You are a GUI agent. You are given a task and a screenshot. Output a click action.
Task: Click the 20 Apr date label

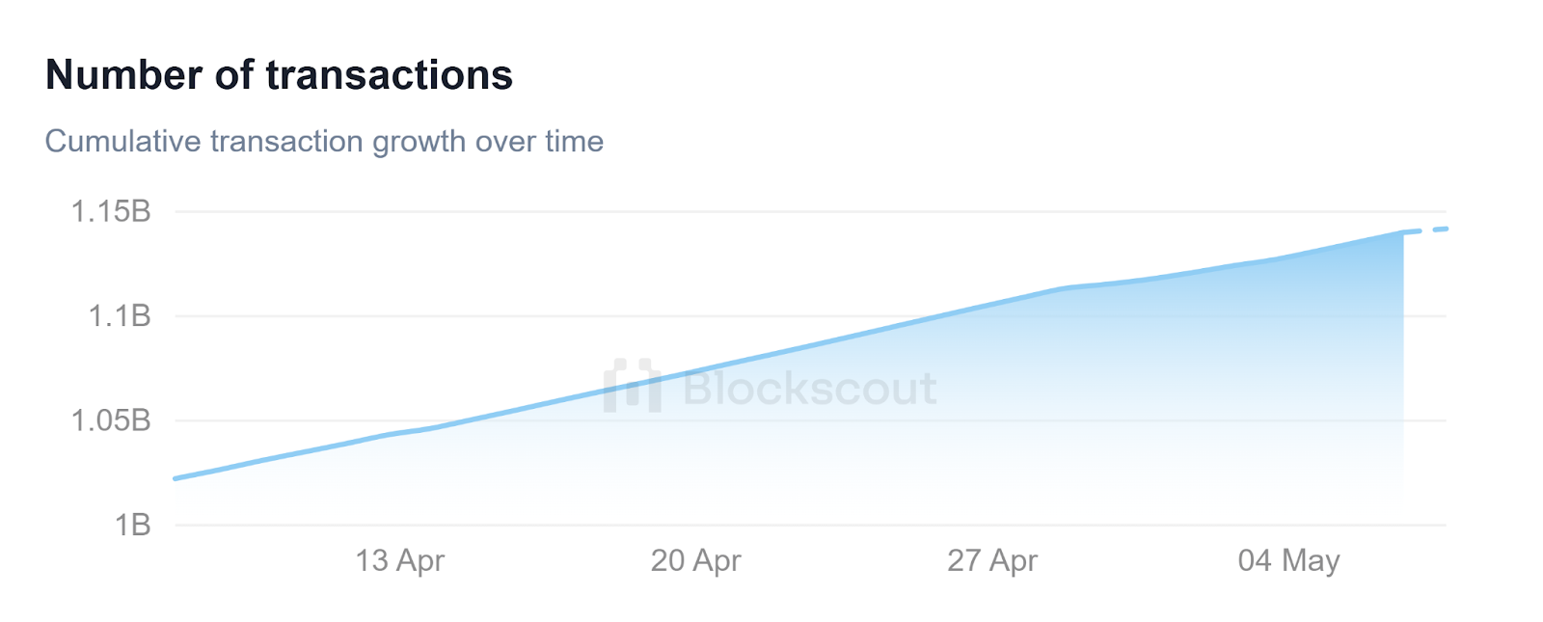(695, 560)
